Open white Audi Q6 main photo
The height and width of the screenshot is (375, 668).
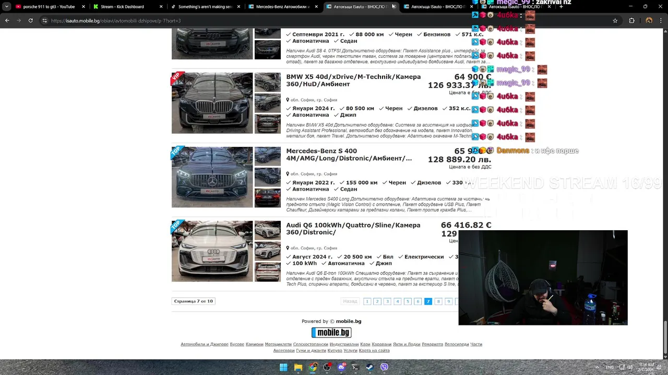point(212,251)
